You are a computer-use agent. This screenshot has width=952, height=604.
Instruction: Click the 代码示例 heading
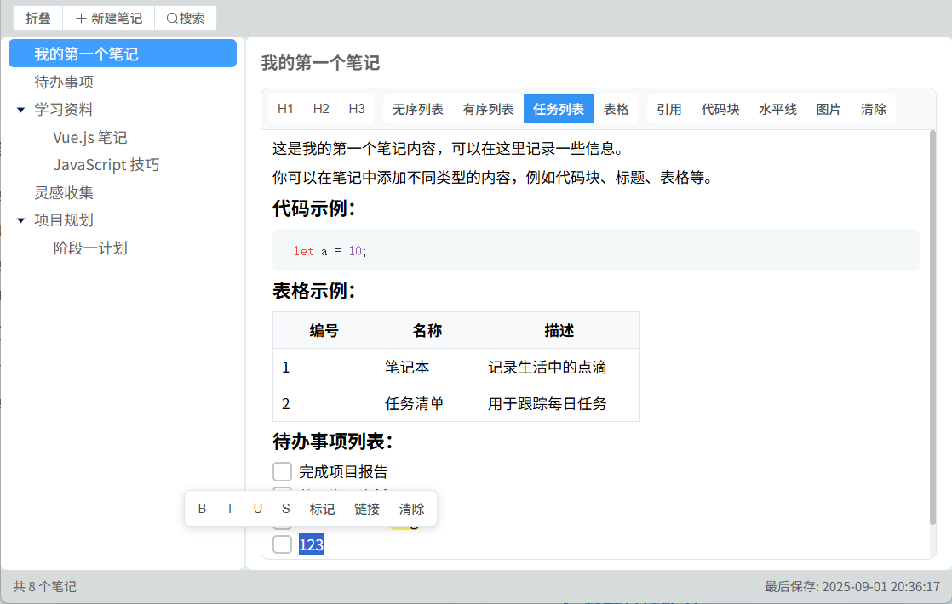point(314,208)
